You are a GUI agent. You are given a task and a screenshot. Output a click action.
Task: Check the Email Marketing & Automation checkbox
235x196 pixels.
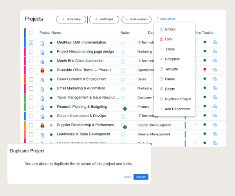tap(31, 89)
